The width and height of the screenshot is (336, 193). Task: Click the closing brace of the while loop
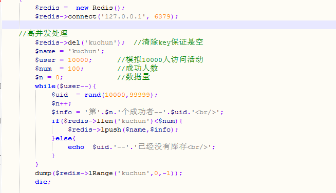37,164
